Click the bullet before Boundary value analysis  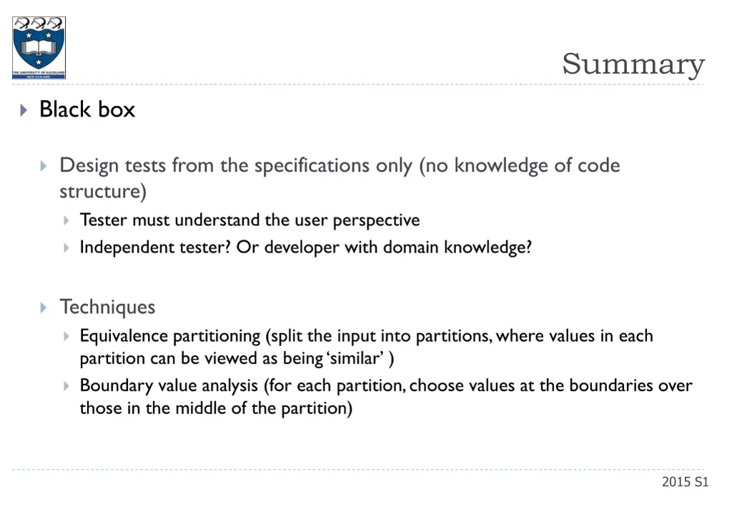66,385
